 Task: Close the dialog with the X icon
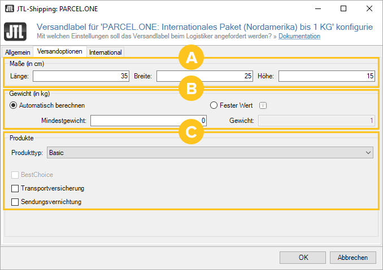tap(369, 8)
